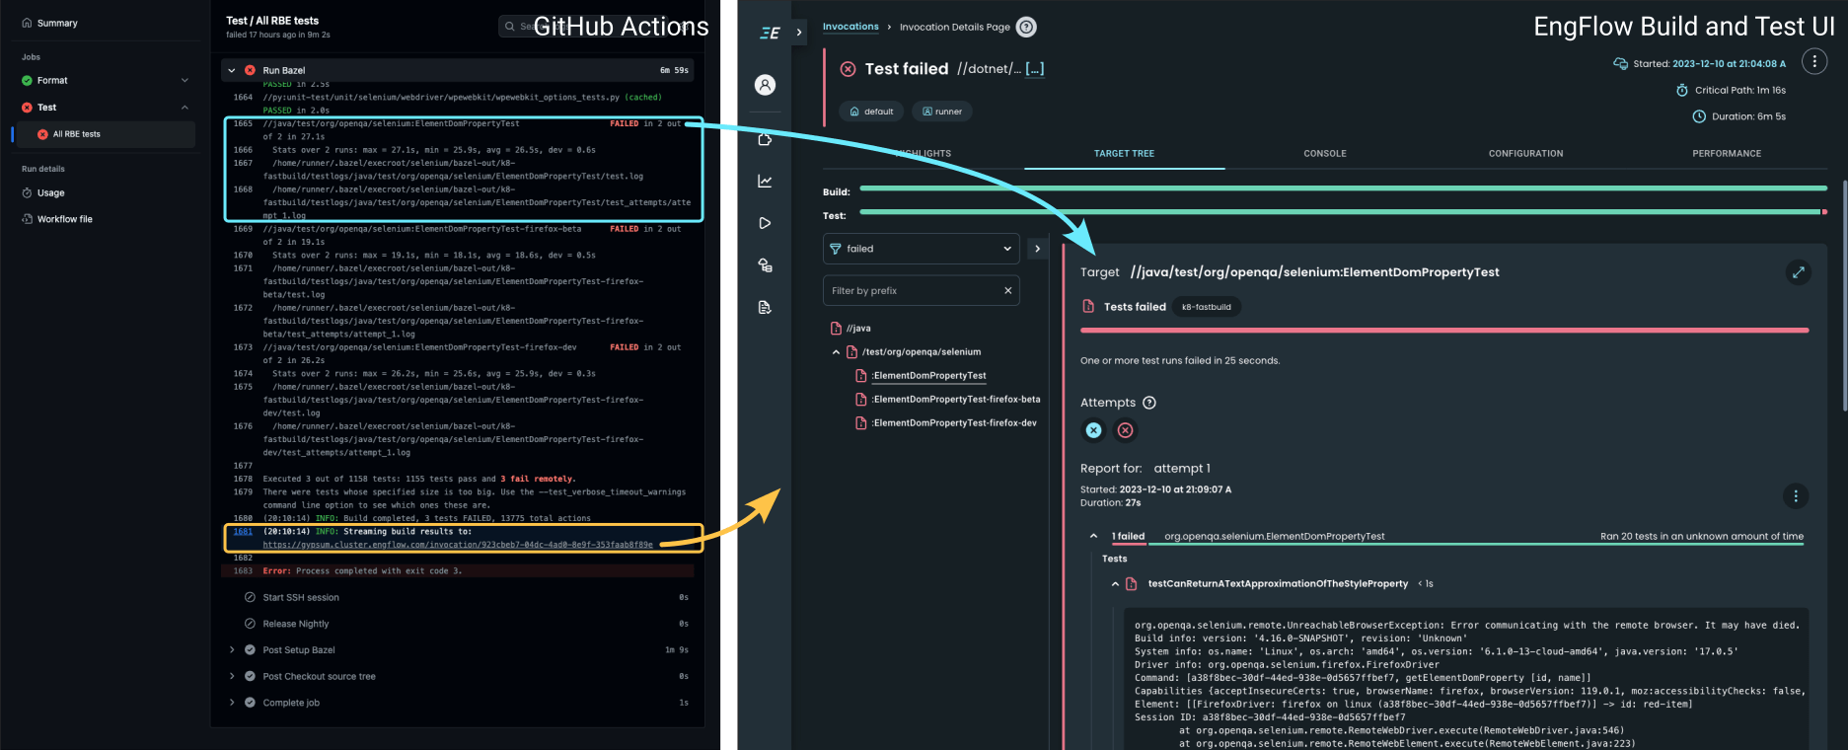Open the failed status filter dropdown
Screen dimensions: 1848x750
(x=921, y=249)
